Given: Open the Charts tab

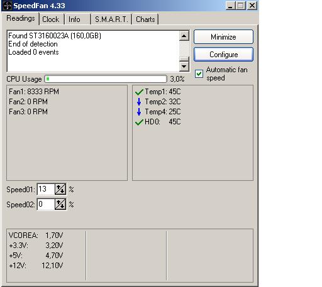Looking at the screenshot, I should [x=145, y=19].
